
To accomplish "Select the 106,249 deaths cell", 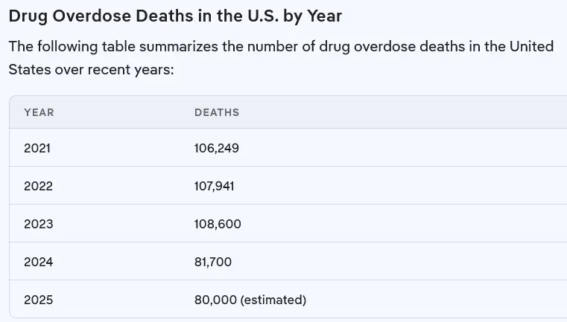I will [217, 148].
